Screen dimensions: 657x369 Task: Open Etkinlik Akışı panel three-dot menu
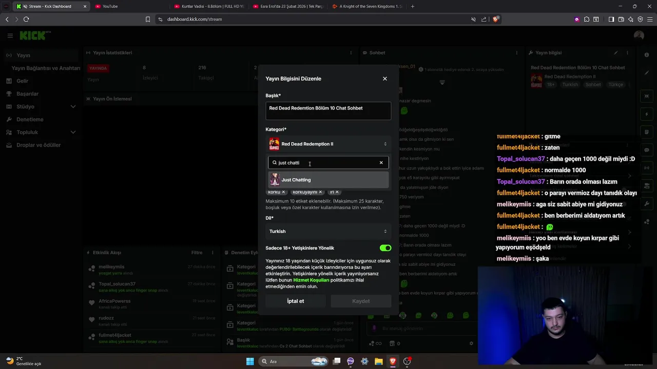click(212, 253)
